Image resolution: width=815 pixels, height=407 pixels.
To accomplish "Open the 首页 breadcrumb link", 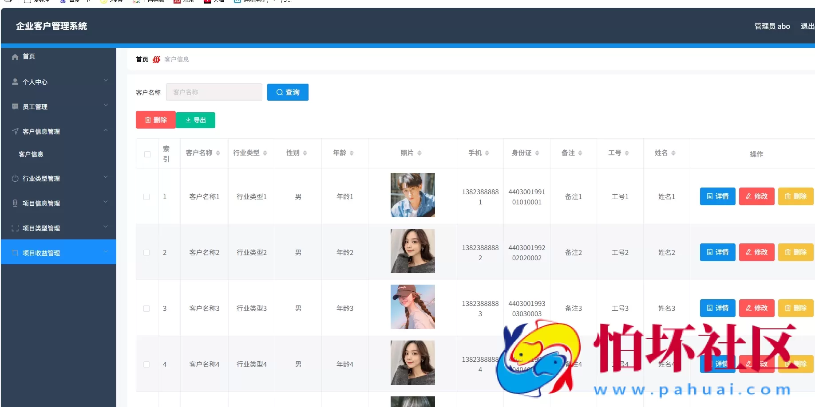I will (x=141, y=59).
